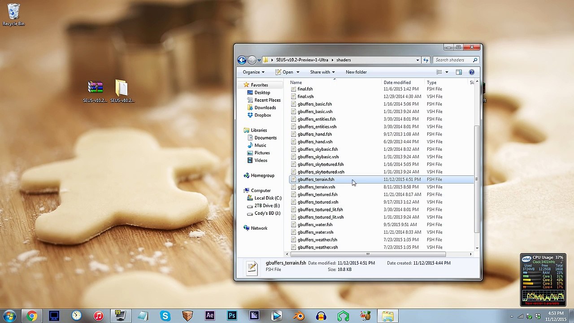Launch Adobe After Effects from the taskbar
Image resolution: width=574 pixels, height=323 pixels.
[210, 316]
